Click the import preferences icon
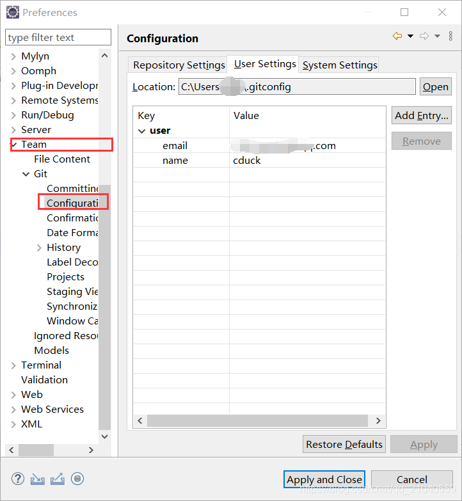Image resolution: width=462 pixels, height=501 pixels. [x=37, y=479]
